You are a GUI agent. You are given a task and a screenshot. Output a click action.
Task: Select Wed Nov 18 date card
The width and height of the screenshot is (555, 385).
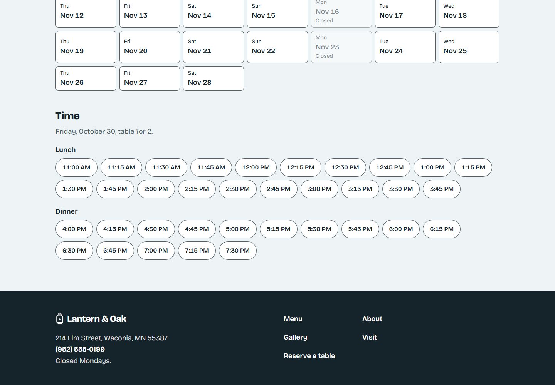click(469, 13)
